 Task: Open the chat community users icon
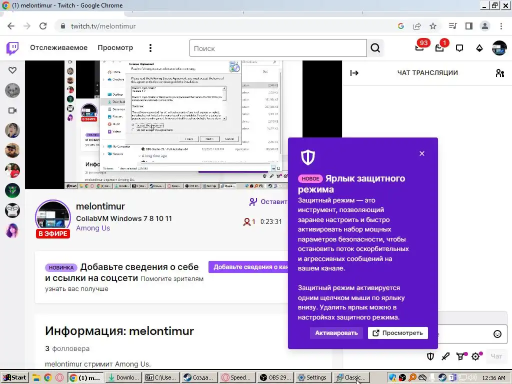coord(499,73)
